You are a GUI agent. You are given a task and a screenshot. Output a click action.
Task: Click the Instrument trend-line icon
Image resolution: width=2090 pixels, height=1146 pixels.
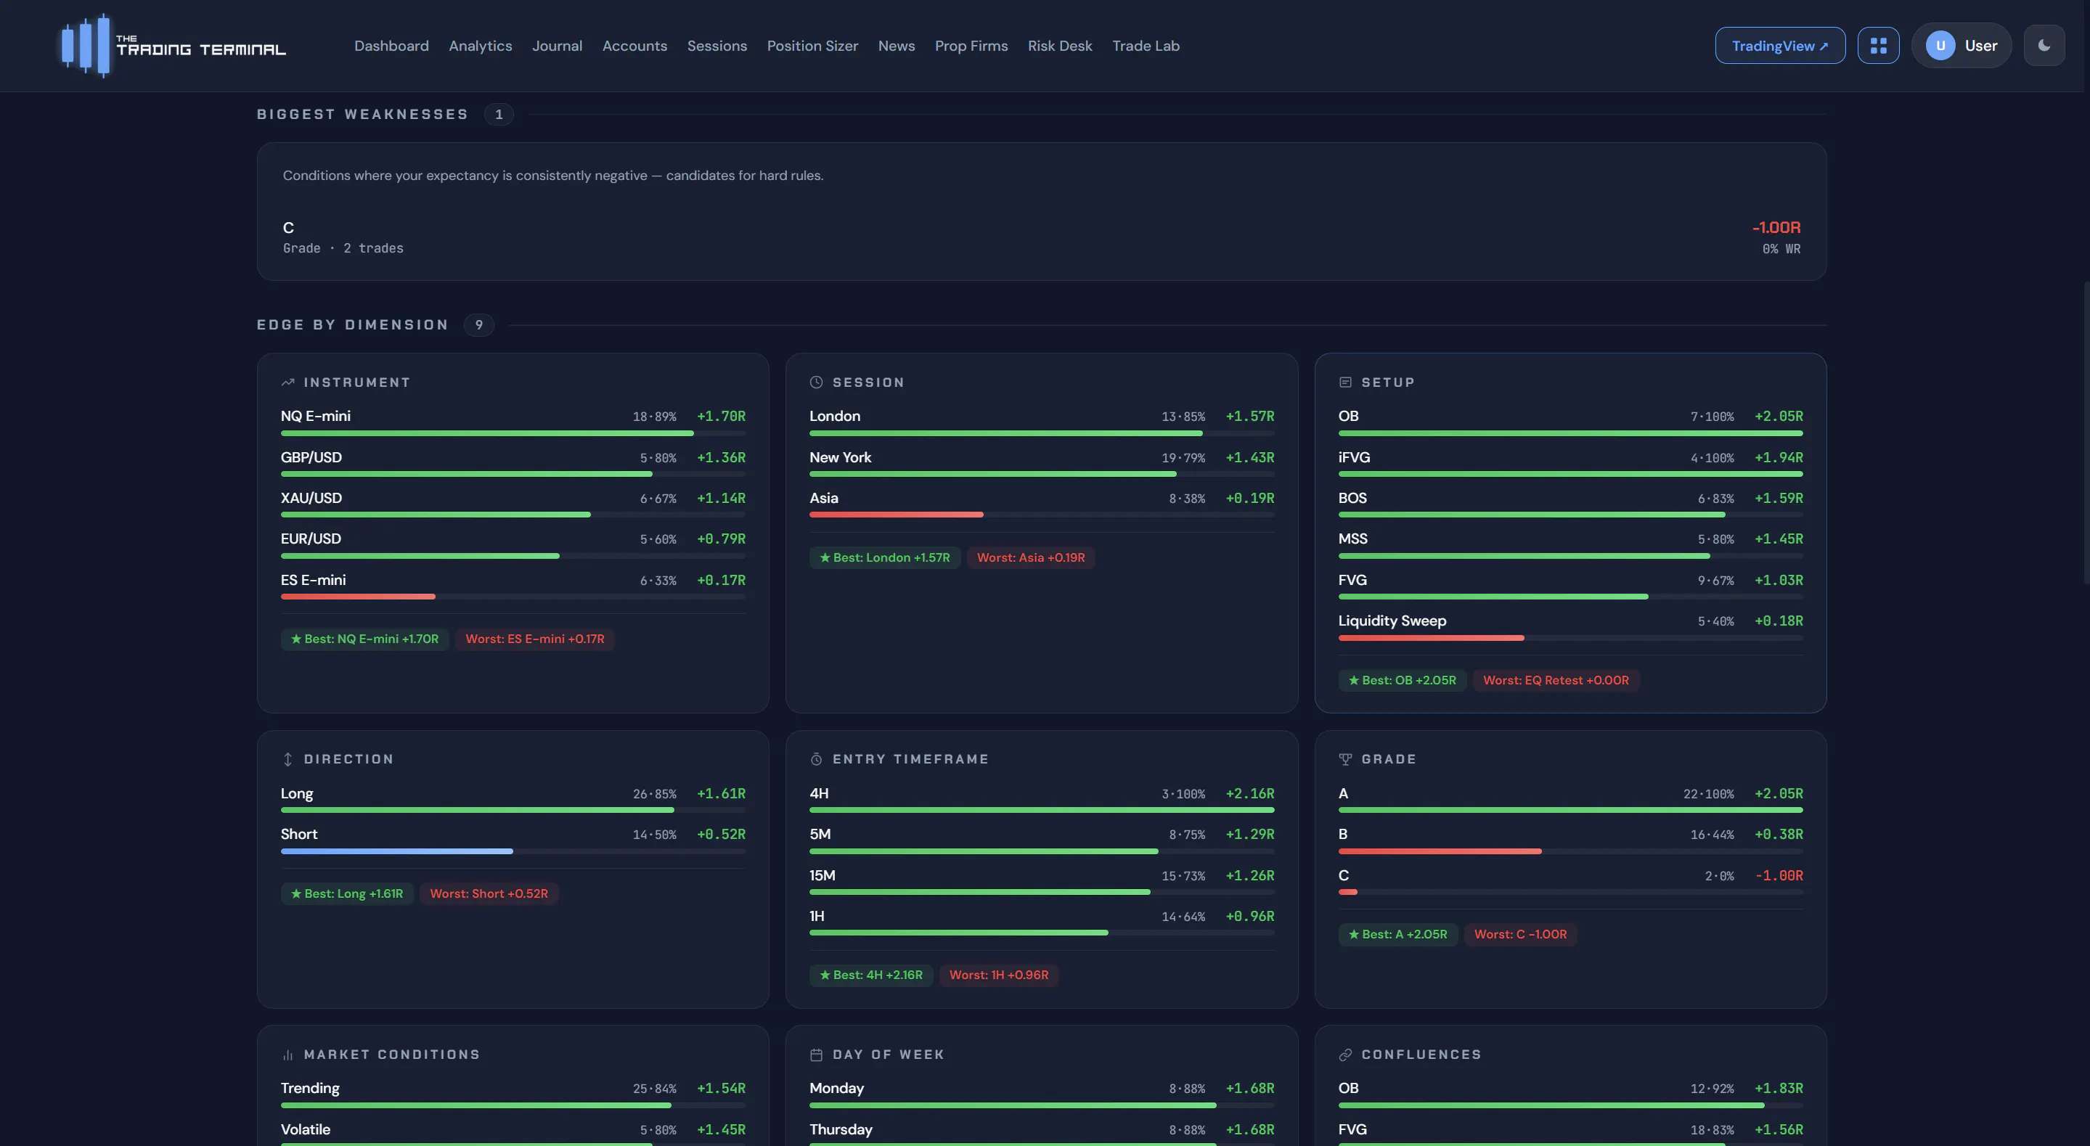(287, 382)
